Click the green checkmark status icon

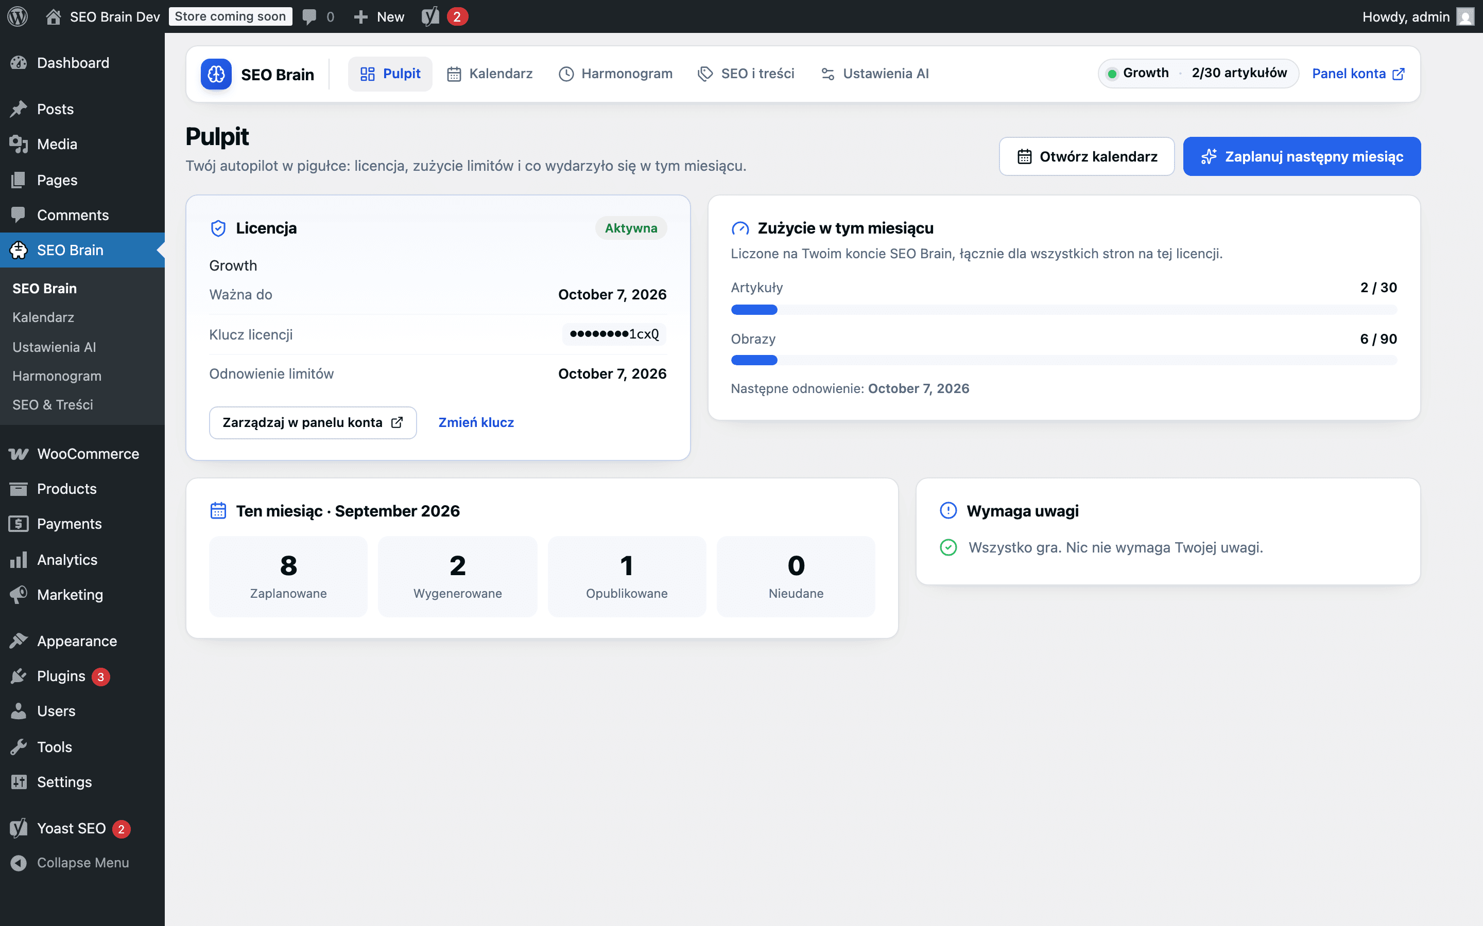(x=948, y=547)
